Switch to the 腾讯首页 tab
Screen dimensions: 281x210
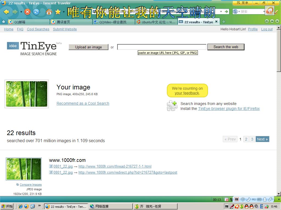coord(71,22)
